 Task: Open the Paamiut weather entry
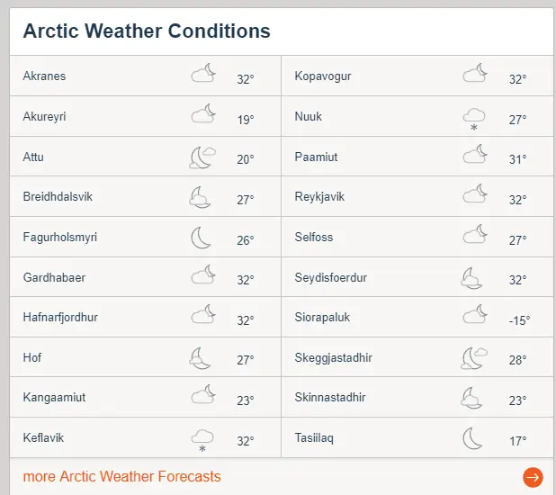coord(316,157)
